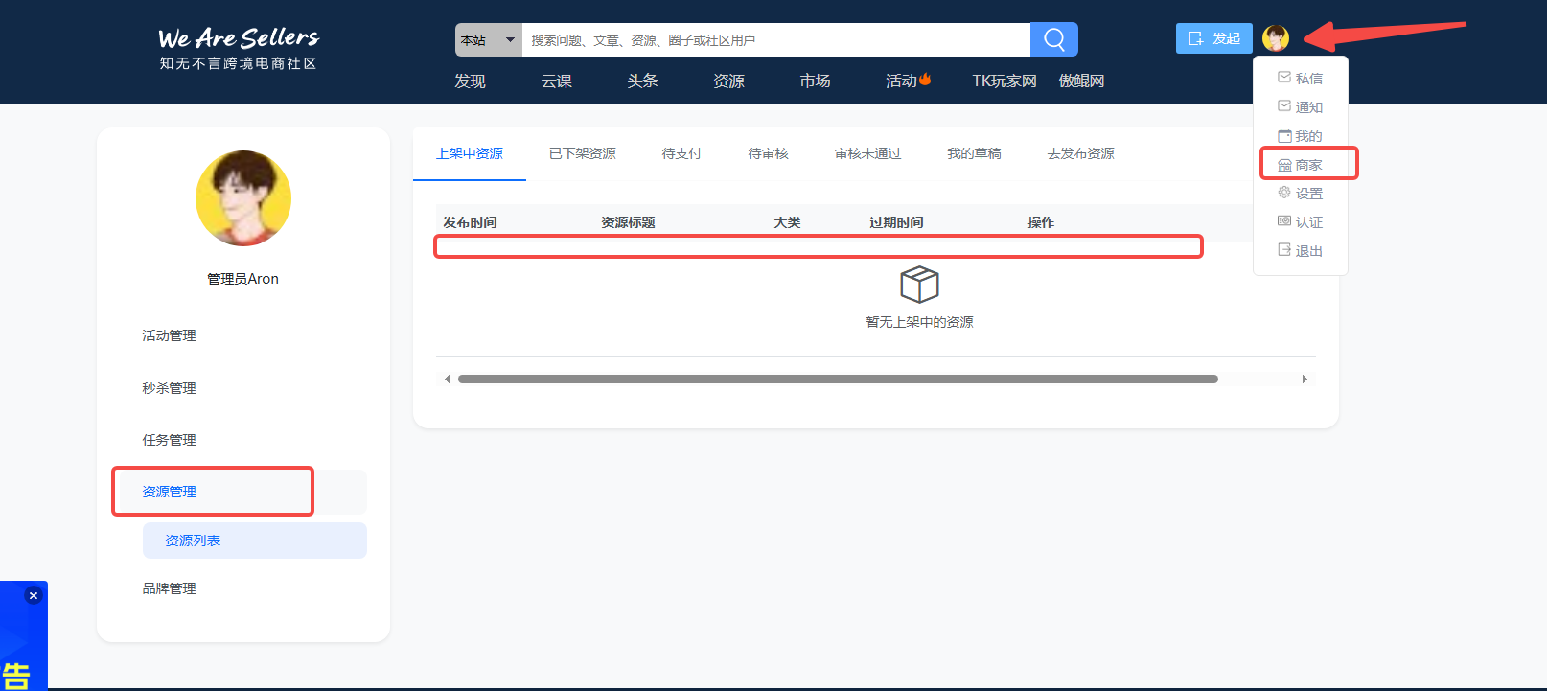This screenshot has height=691, width=1547.
Task: Select 商家 merchant menu entry
Action: (x=1300, y=165)
